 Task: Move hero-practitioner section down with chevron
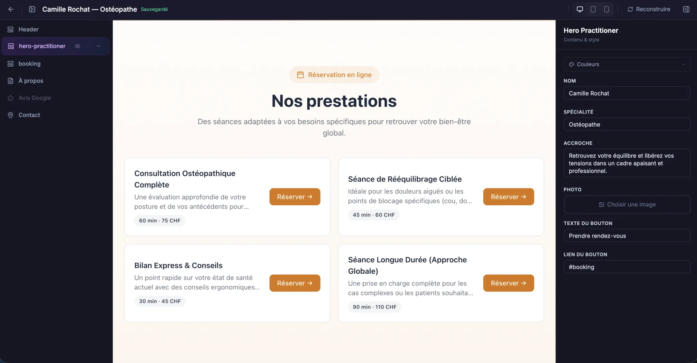[x=98, y=46]
